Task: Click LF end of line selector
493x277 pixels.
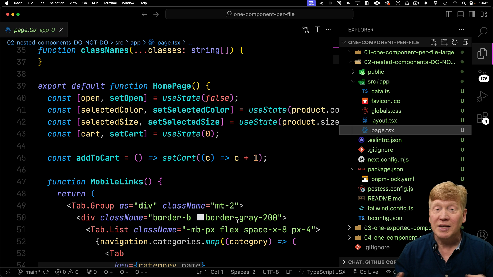Action: coord(289,272)
